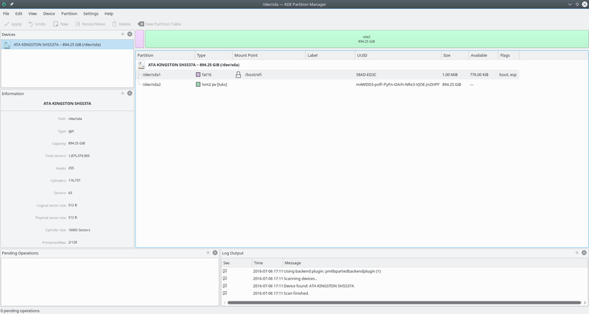Sort partitions by the Size column header
Screen dimensions: 589x314
453,55
